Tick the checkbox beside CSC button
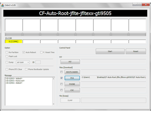Viewport: 151px width, 113px height. coord(61,90)
